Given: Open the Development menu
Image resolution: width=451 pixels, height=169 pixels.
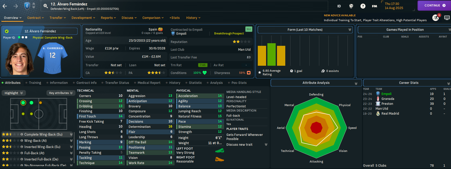Looking at the screenshot, I should coord(83,18).
